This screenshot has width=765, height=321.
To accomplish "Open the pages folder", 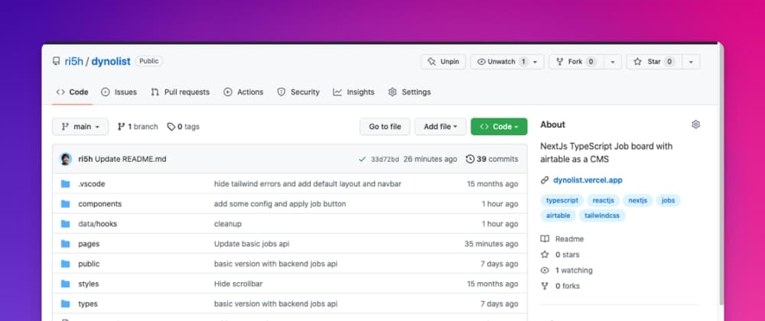I will coord(89,244).
